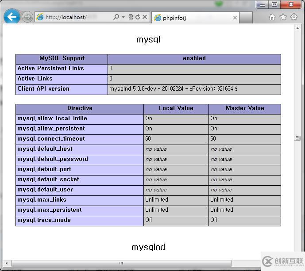
Task: Click local value 60 of connect_timeout
Action: (148, 139)
